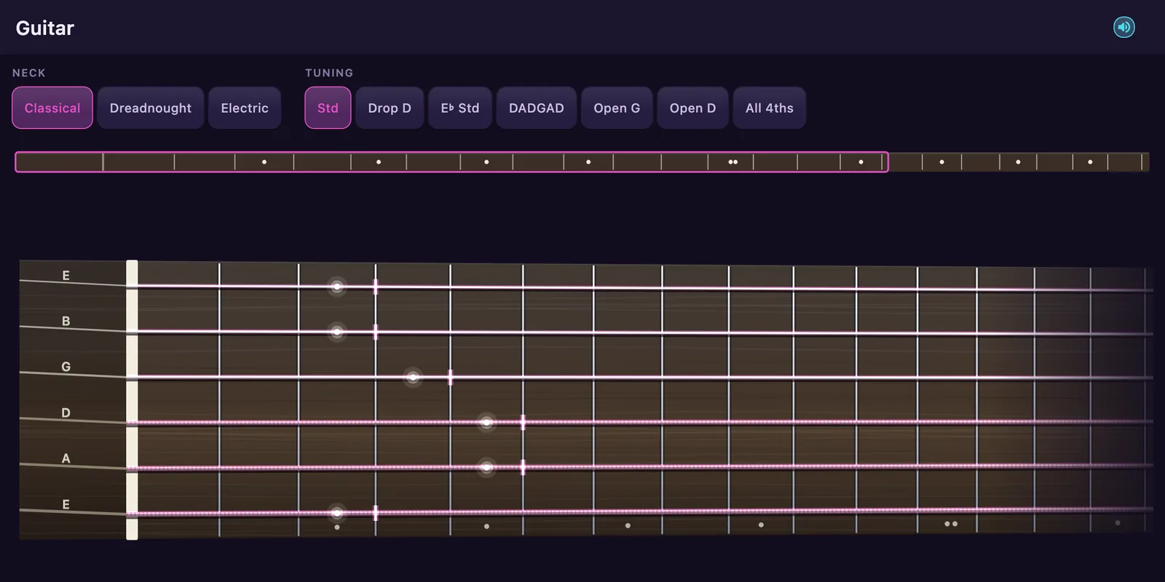Pluck the high E string finger marker

[x=337, y=287]
